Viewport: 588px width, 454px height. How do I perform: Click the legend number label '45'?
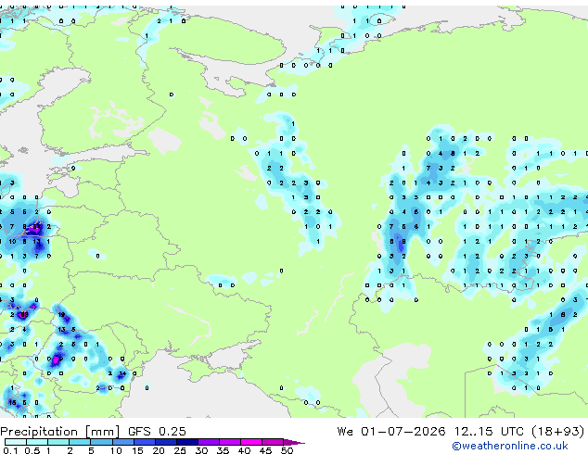[x=265, y=450]
